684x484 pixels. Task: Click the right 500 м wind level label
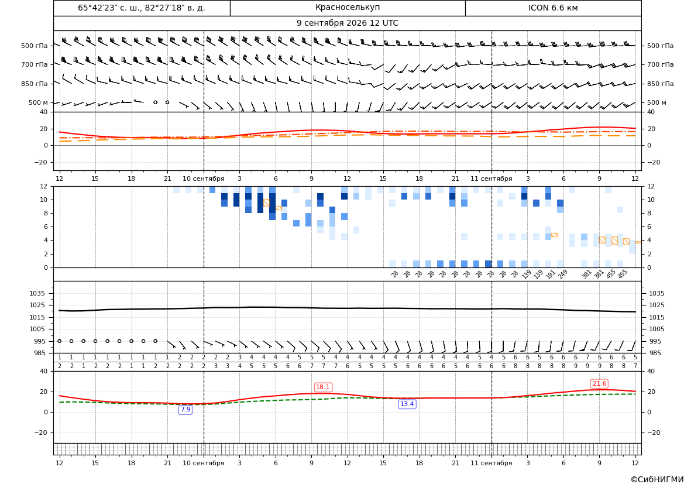point(657,102)
